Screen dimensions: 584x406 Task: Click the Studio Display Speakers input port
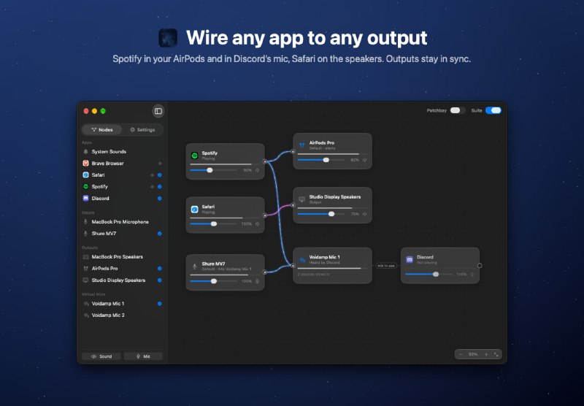tap(293, 205)
